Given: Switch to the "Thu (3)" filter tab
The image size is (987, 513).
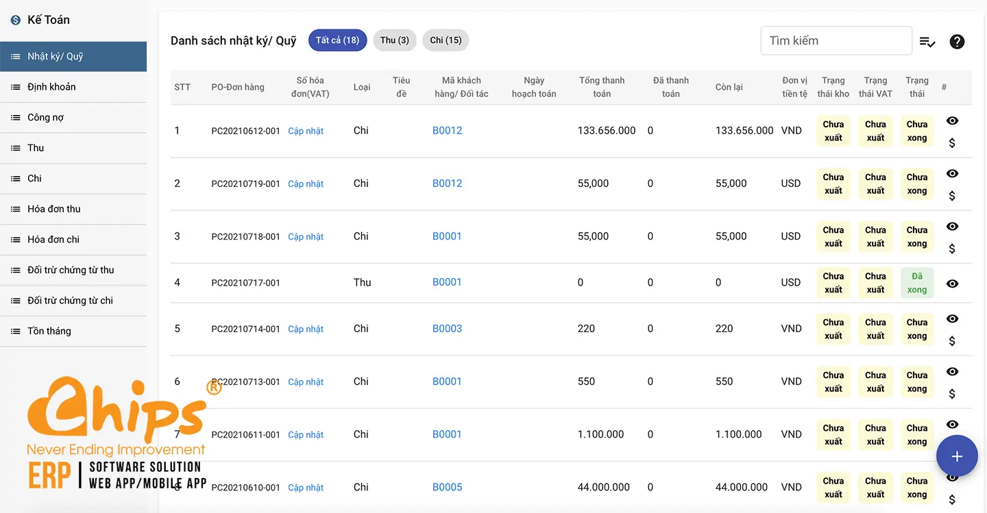Looking at the screenshot, I should point(395,40).
